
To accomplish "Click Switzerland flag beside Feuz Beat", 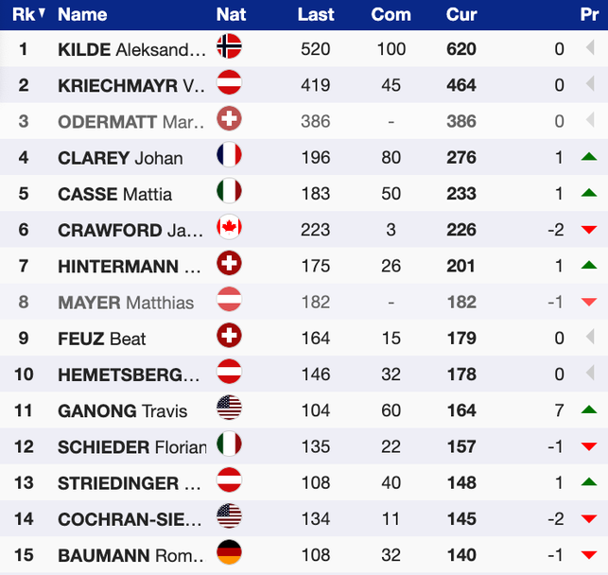I will pos(229,338).
